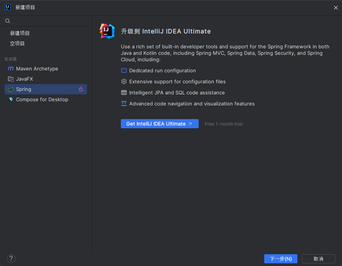Click the Spring leaf icon
The height and width of the screenshot is (266, 342).
click(x=11, y=89)
